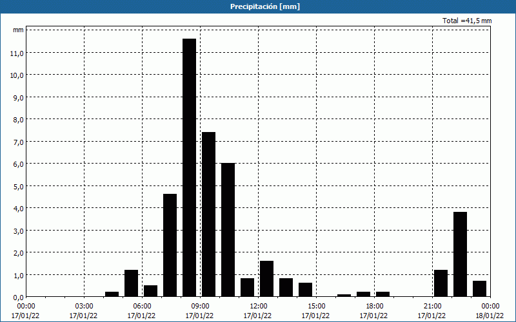Select the '09:00' time axis label
Screen dimensions: 516x322
coord(200,307)
